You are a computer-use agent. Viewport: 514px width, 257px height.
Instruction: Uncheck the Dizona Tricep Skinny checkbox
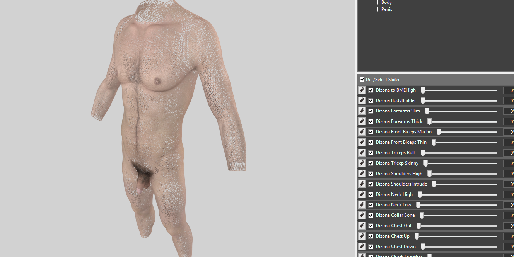pos(371,163)
